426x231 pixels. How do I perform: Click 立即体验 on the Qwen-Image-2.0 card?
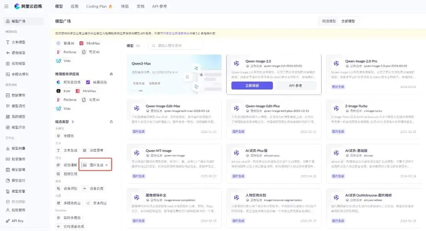point(252,86)
